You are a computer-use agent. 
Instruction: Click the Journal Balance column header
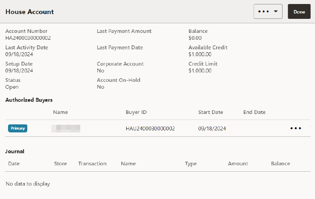click(x=280, y=163)
